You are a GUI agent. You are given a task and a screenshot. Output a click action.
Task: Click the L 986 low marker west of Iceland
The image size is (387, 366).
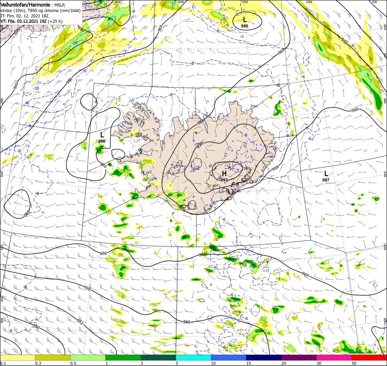(102, 137)
